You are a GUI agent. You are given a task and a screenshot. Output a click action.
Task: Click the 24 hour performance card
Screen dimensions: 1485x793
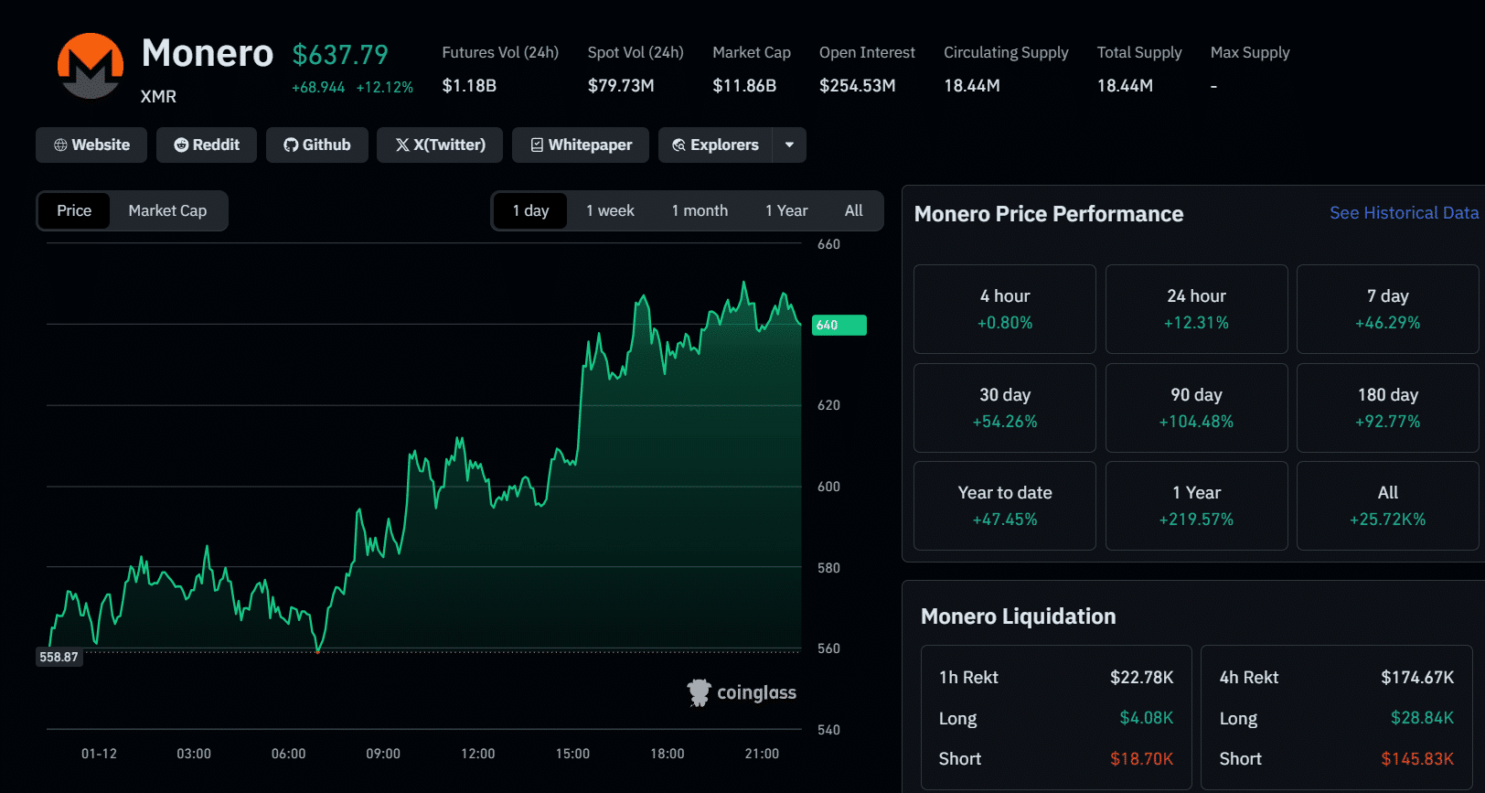1196,309
